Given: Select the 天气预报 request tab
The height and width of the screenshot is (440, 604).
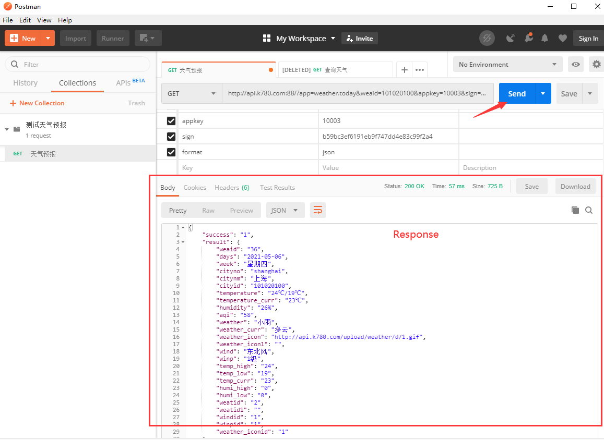Looking at the screenshot, I should [x=219, y=70].
